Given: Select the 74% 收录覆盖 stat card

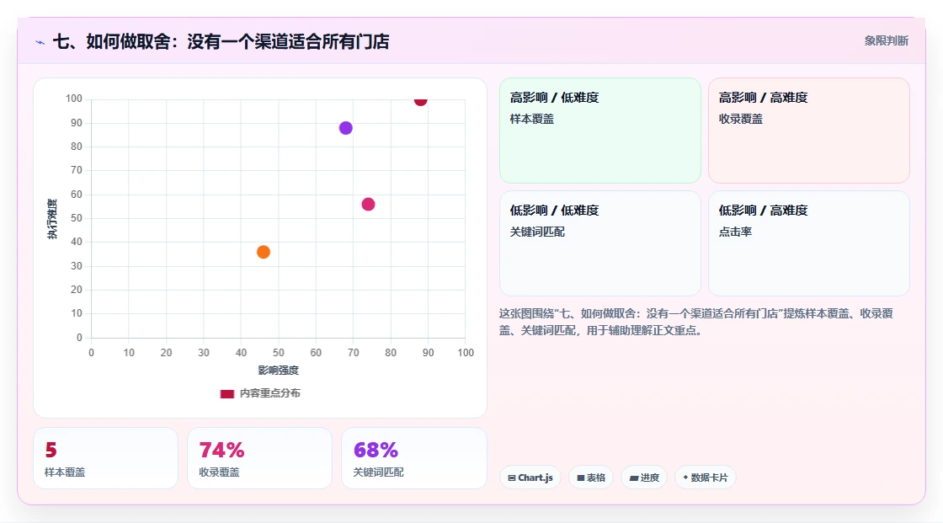Looking at the screenshot, I should 260,459.
